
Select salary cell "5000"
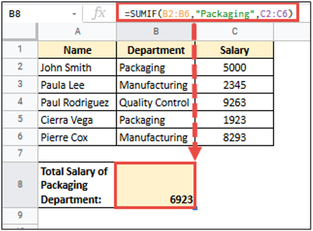click(x=234, y=67)
